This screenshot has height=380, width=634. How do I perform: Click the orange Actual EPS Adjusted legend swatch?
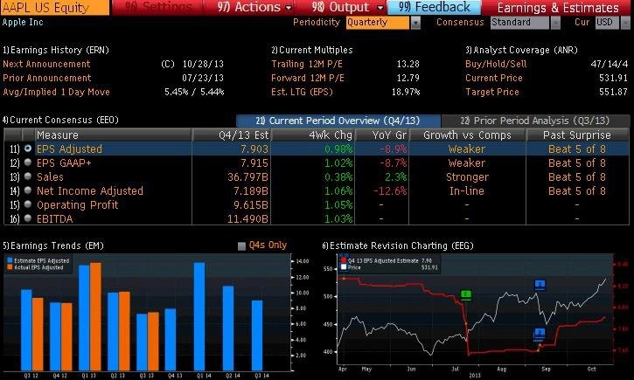(x=10, y=267)
